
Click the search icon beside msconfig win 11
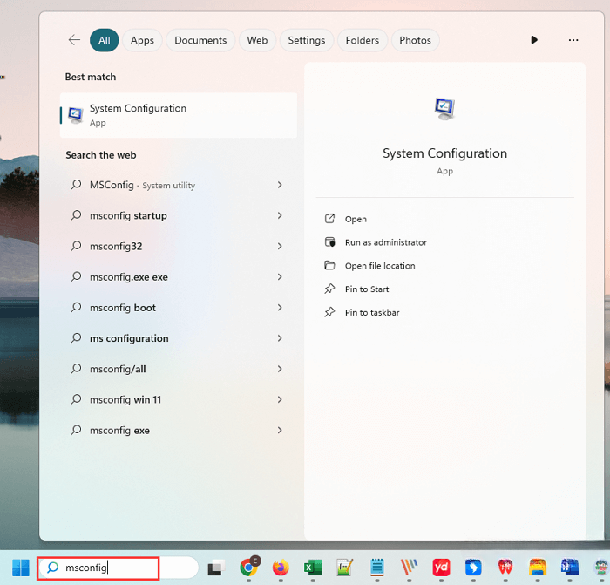pos(76,399)
